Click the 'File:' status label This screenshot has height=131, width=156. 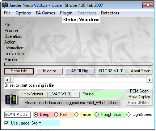coord(8,25)
